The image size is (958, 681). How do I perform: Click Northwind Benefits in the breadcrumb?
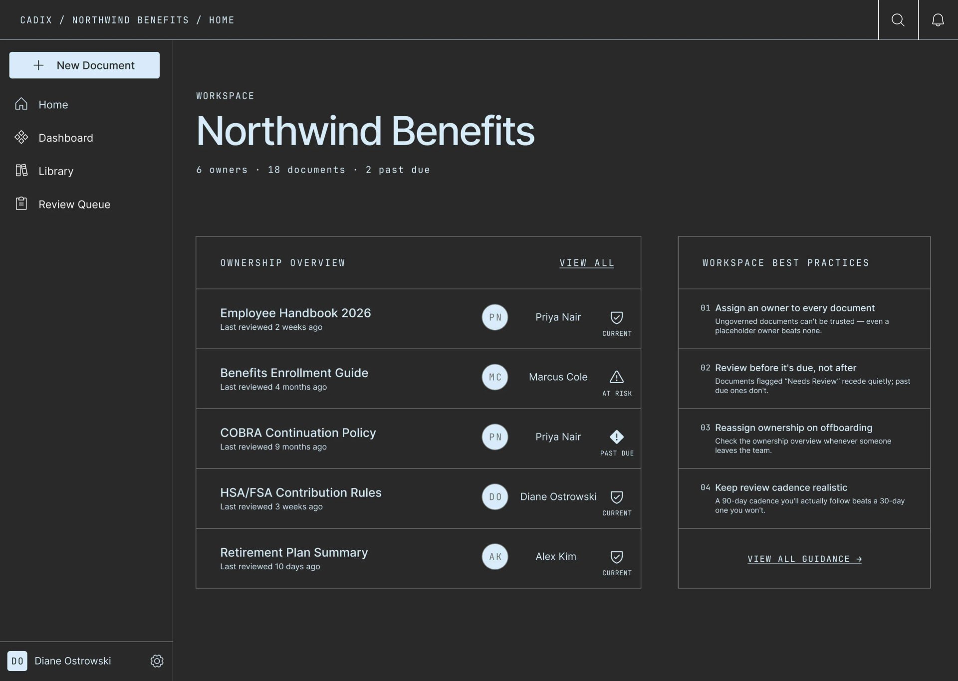[131, 20]
